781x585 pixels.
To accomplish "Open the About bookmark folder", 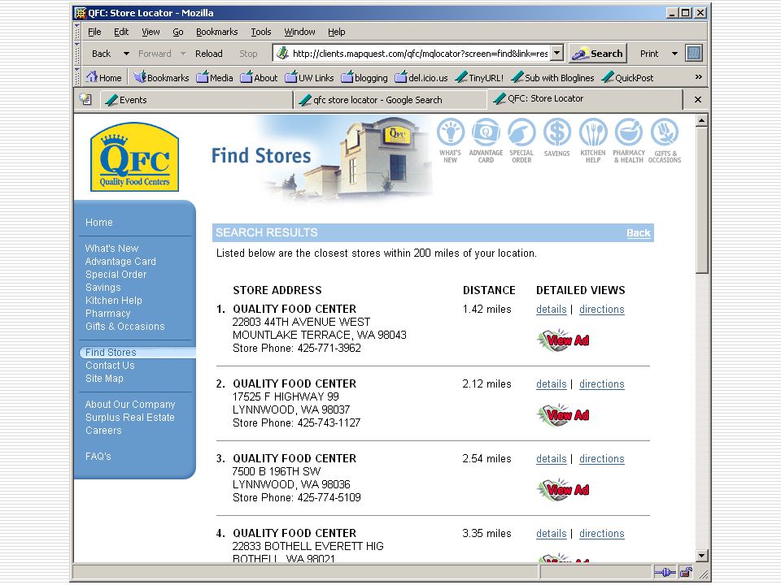I will click(x=259, y=78).
